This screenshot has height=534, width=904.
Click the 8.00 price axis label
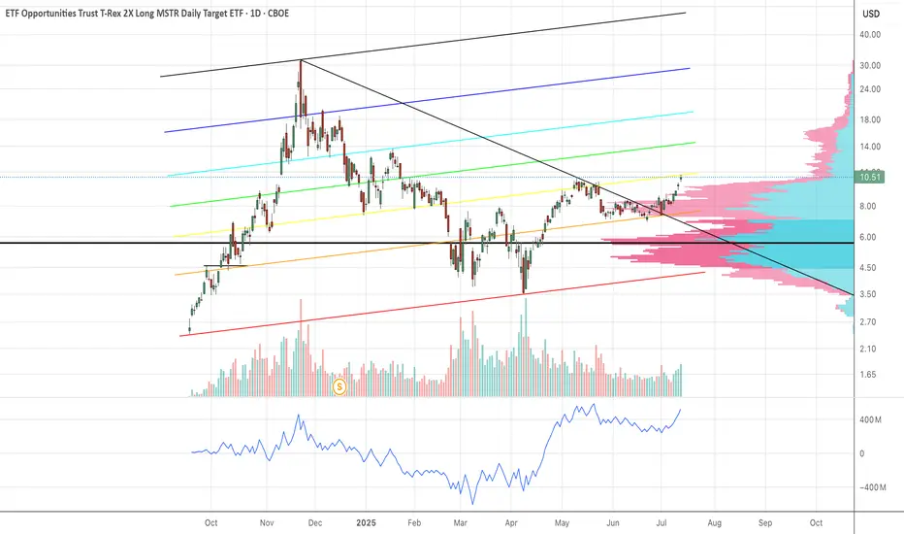[x=868, y=206]
